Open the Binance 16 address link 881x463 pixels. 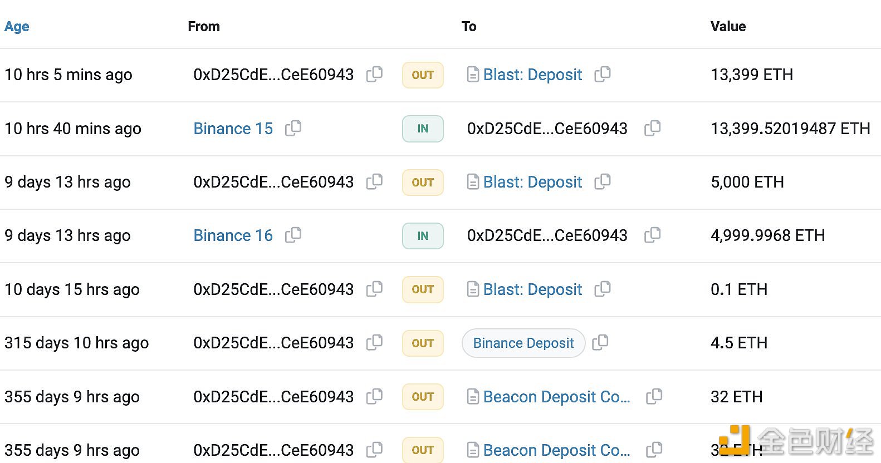point(233,235)
